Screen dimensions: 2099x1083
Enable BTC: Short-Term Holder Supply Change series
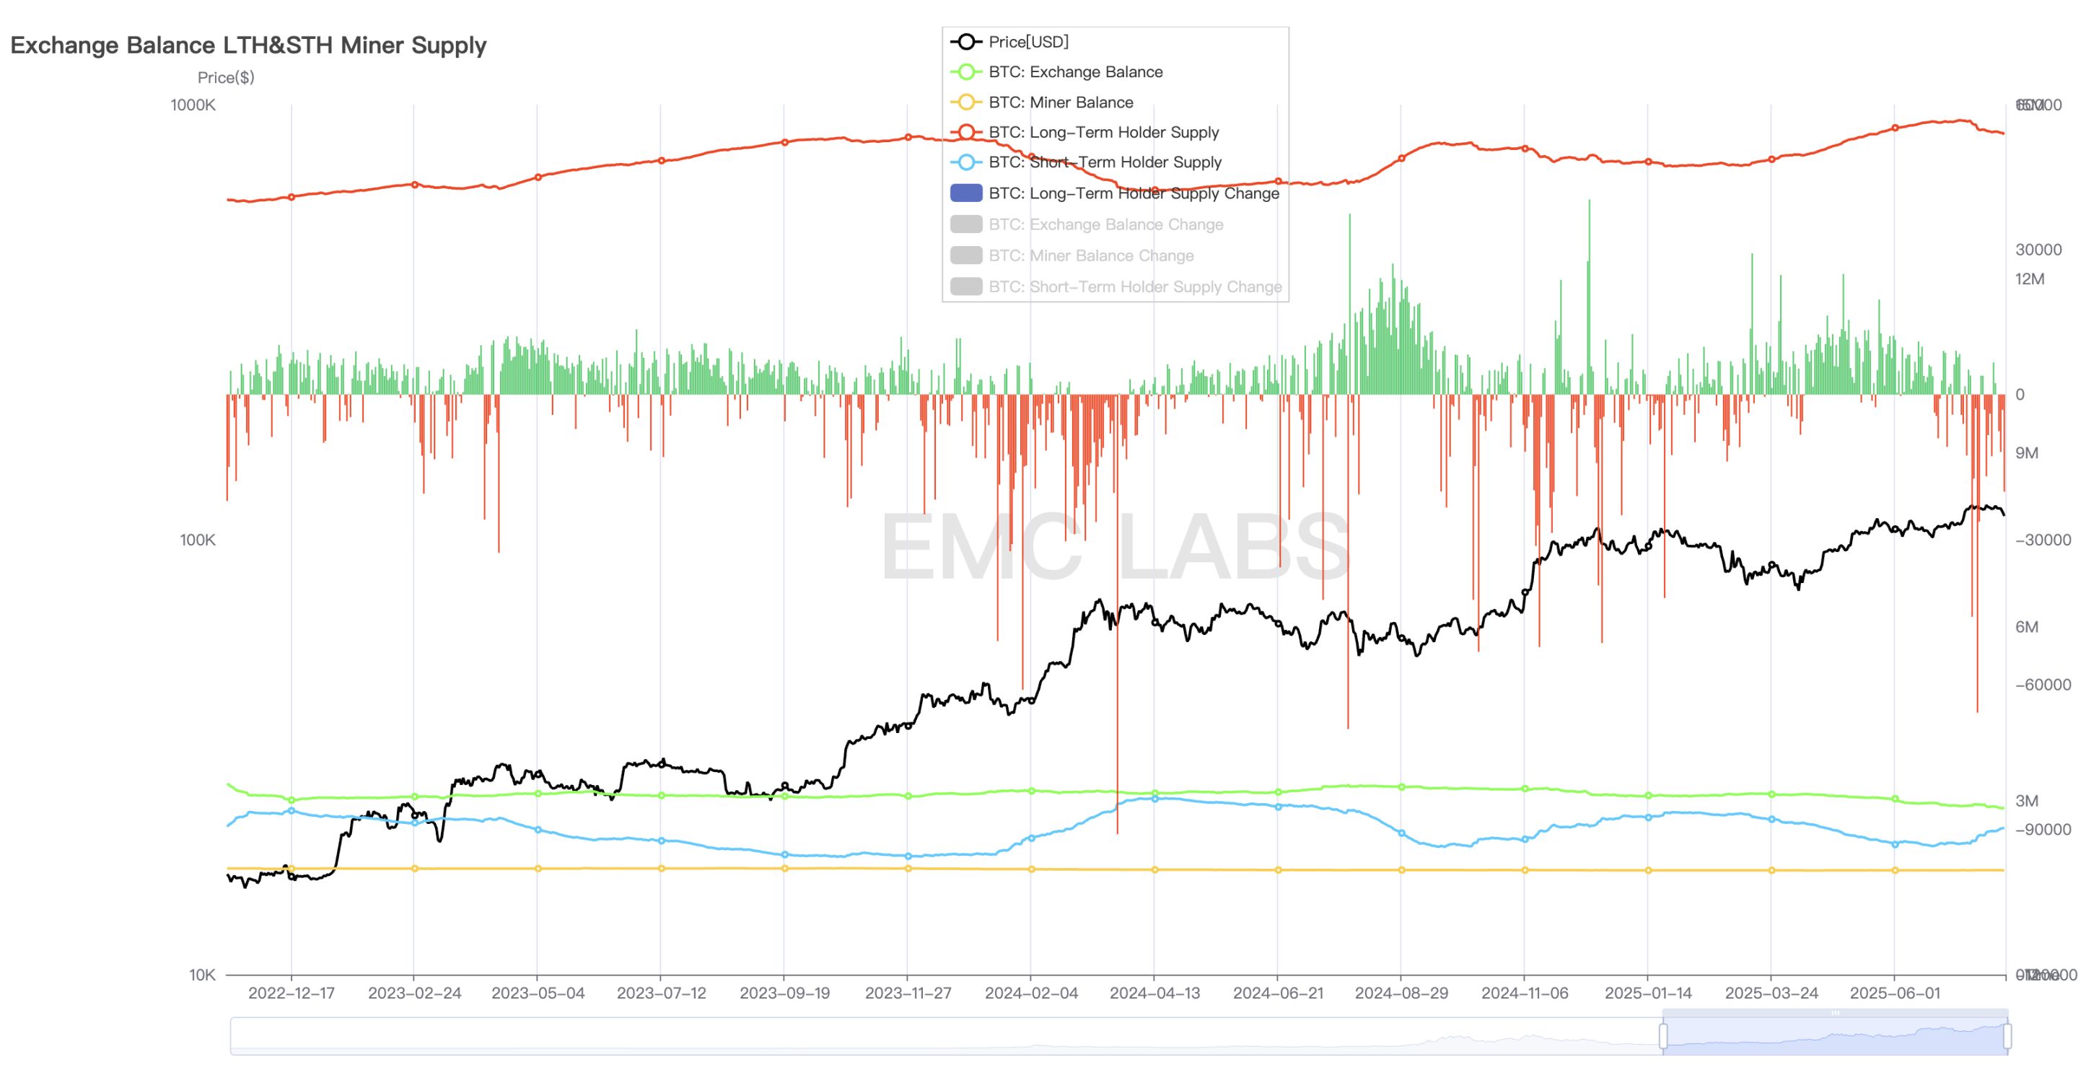pyautogui.click(x=1116, y=286)
